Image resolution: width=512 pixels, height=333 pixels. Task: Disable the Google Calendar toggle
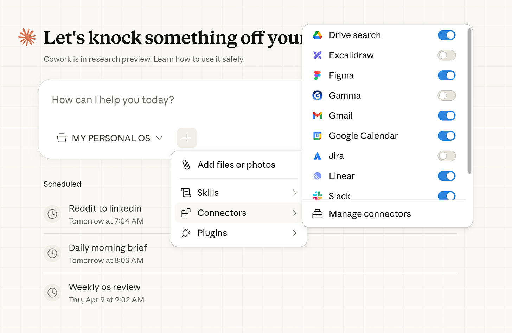[x=447, y=136]
